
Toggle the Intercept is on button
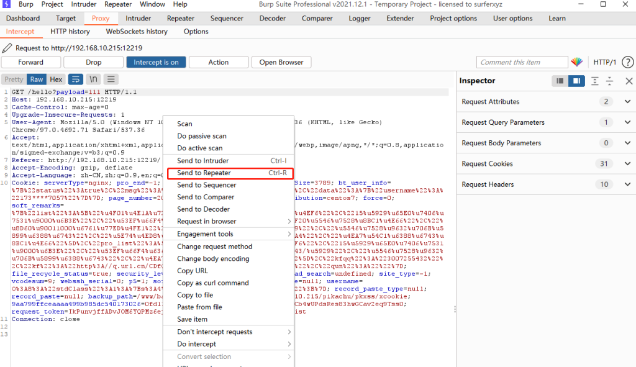point(156,62)
